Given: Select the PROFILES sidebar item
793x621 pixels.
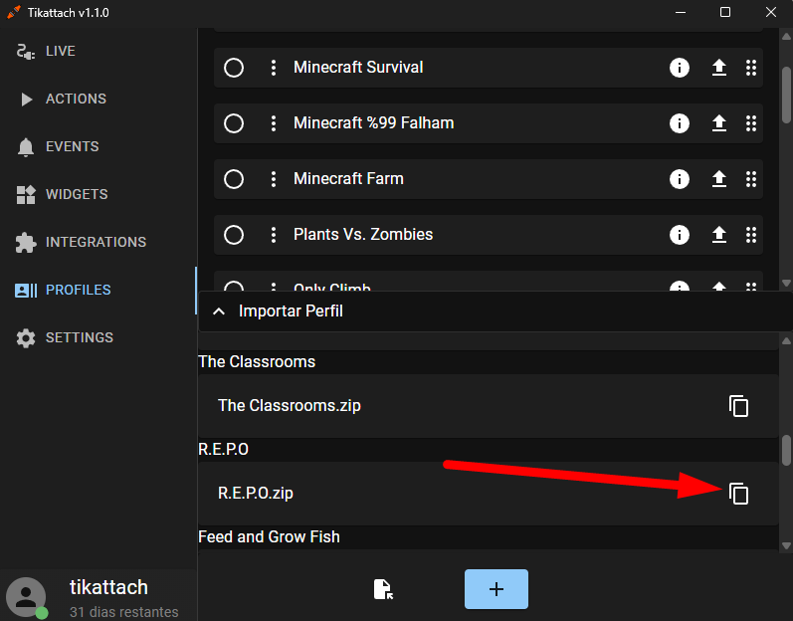Looking at the screenshot, I should (x=99, y=291).
